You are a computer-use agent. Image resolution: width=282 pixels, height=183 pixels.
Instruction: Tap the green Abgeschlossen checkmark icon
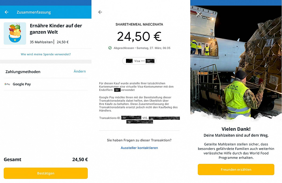[110, 48]
